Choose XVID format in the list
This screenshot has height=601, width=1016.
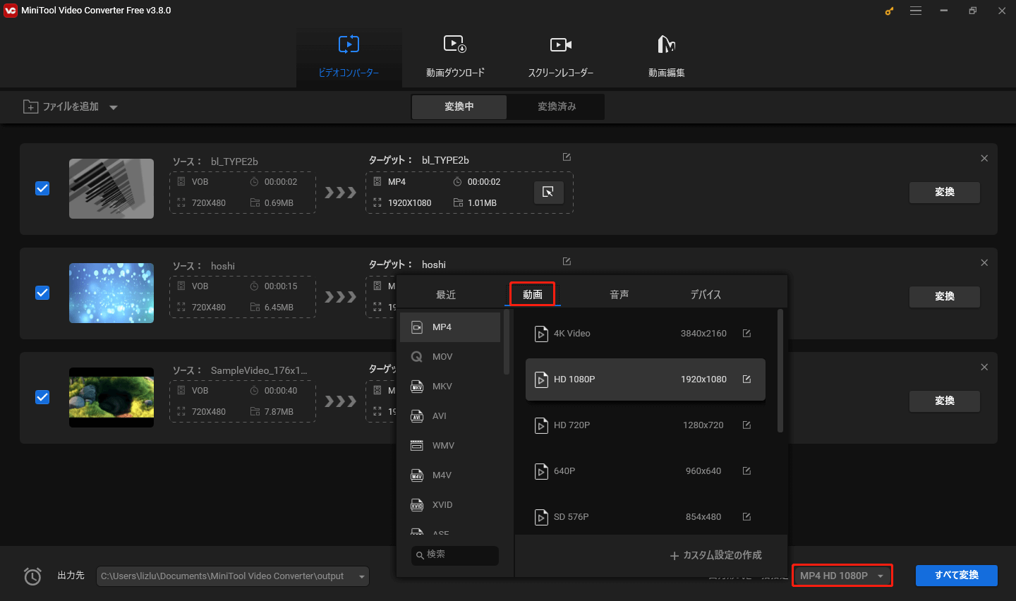pyautogui.click(x=450, y=505)
